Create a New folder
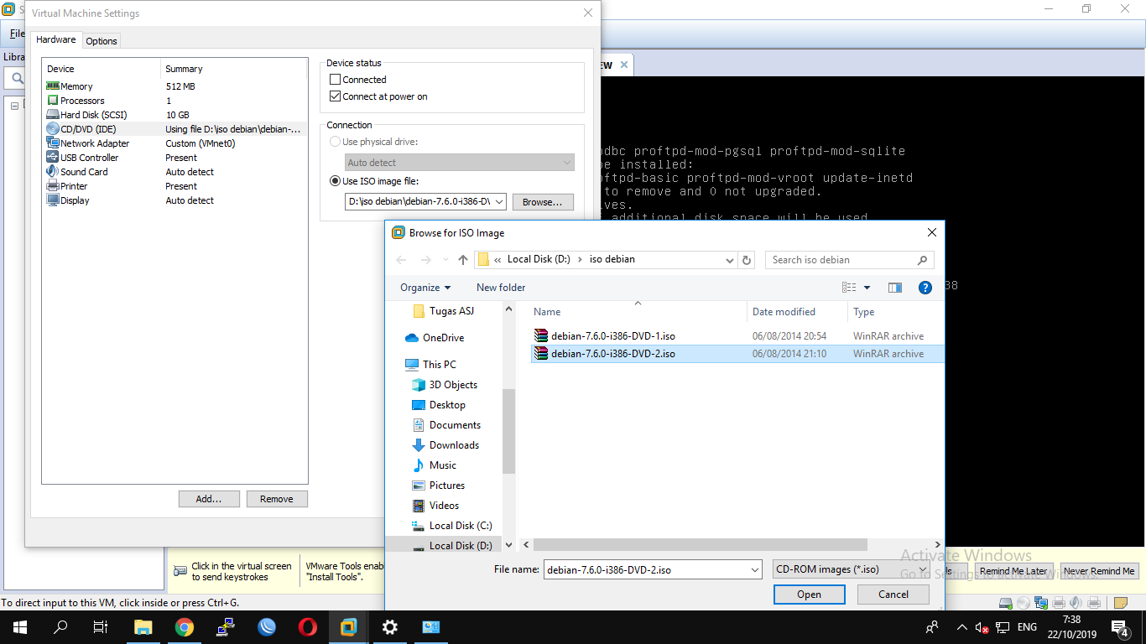The image size is (1146, 644). pos(501,288)
